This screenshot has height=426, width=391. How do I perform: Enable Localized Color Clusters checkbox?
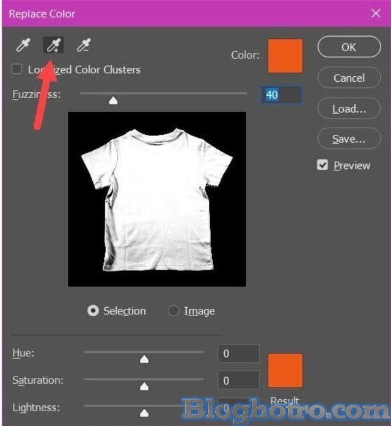(x=17, y=70)
